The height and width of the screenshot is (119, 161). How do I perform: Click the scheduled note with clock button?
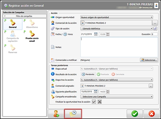(73, 114)
